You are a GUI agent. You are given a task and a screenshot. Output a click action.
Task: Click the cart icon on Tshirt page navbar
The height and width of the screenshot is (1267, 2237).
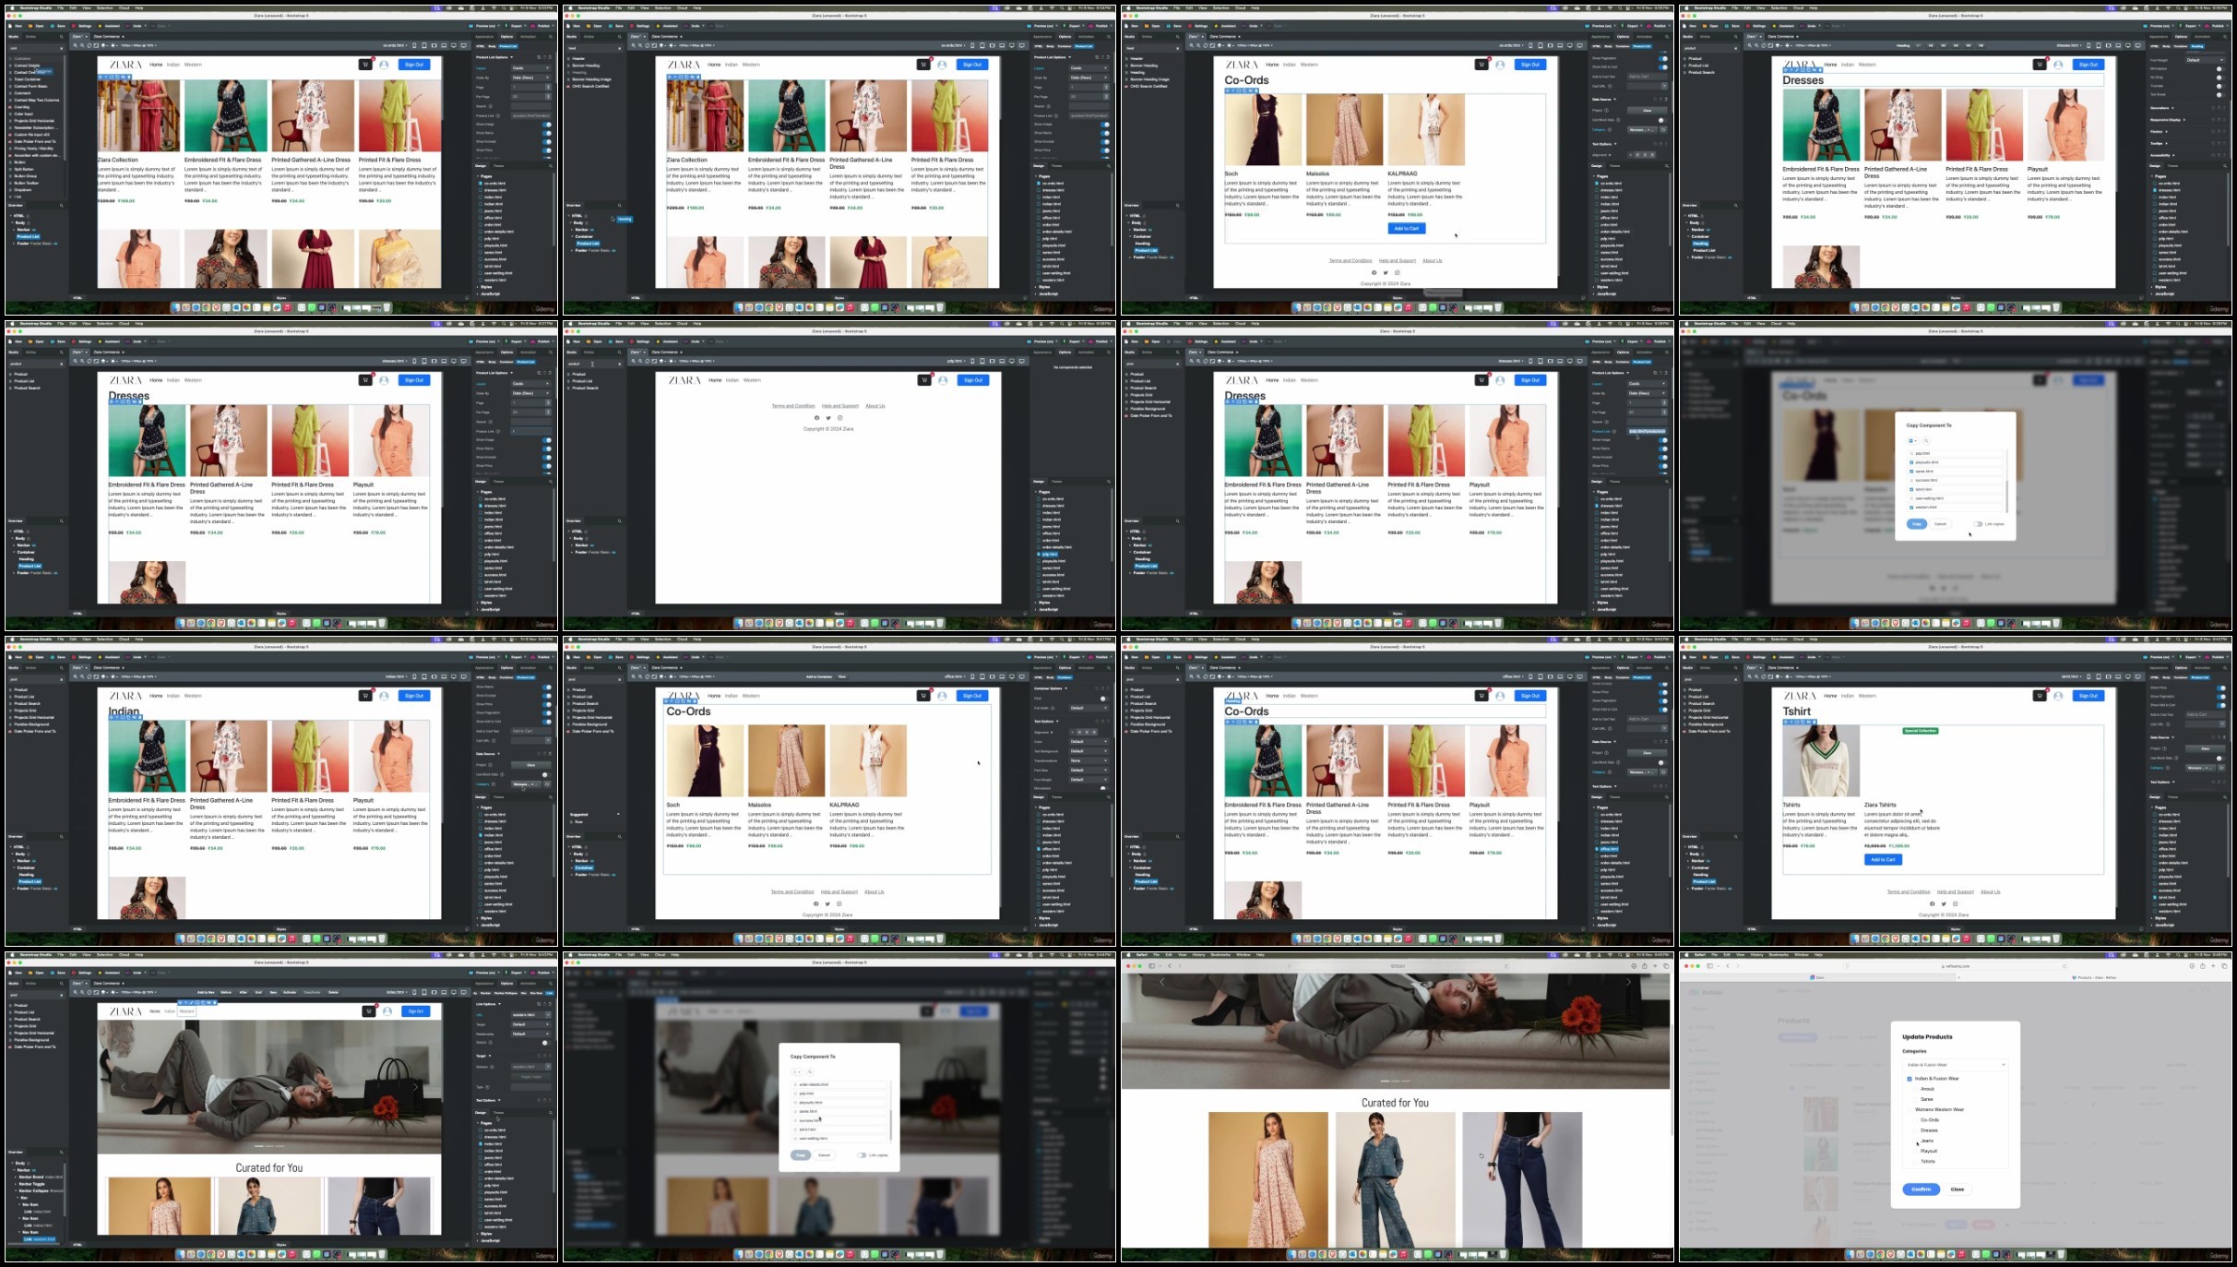click(x=2040, y=696)
